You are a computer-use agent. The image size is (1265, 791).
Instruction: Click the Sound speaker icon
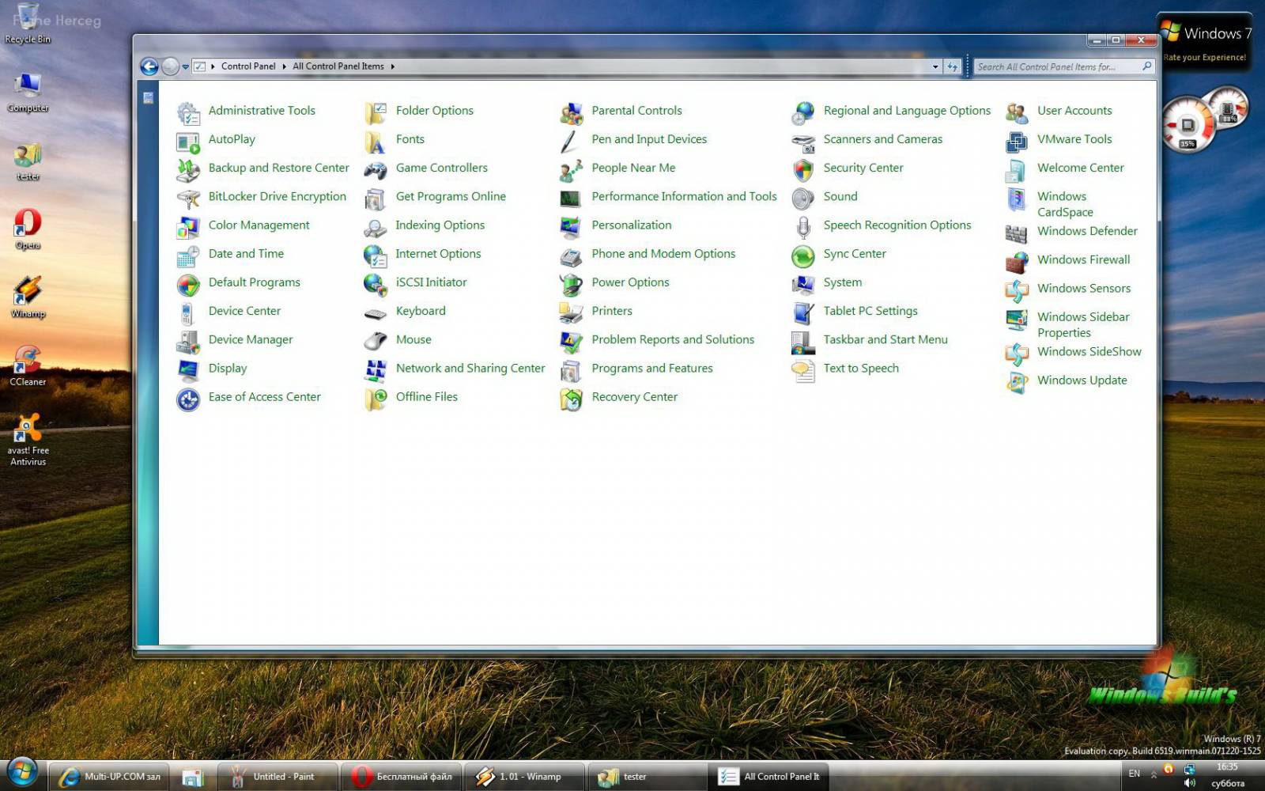803,199
